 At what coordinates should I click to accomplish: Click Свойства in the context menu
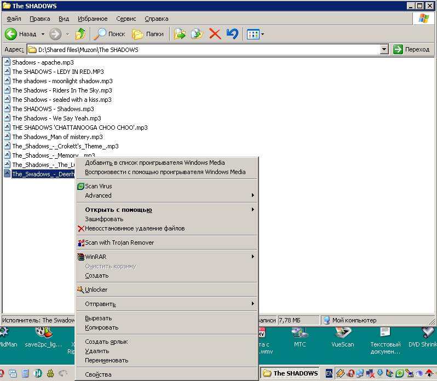(x=98, y=374)
